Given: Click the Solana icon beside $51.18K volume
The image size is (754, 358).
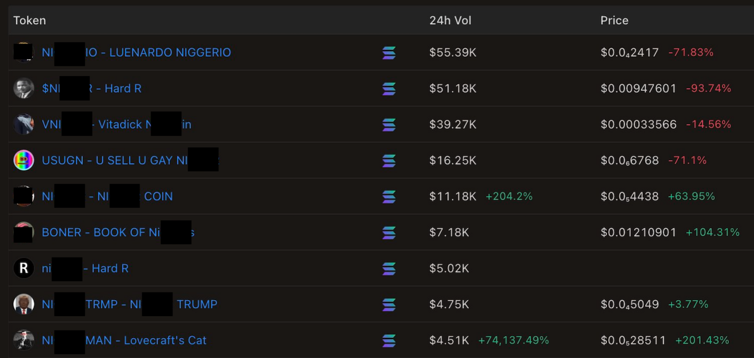Looking at the screenshot, I should 389,89.
